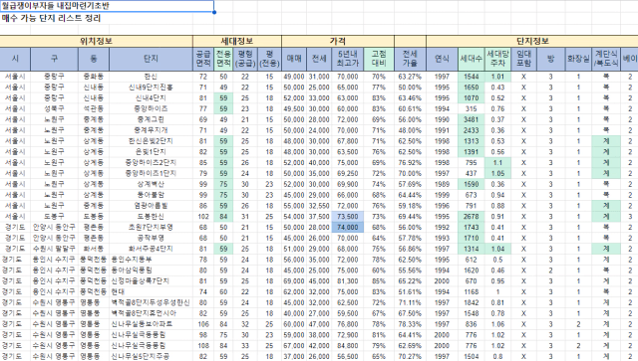The width and height of the screenshot is (638, 361).
Task: Click the blue fill handle of the selected title cell
Action: pyautogui.click(x=214, y=12)
